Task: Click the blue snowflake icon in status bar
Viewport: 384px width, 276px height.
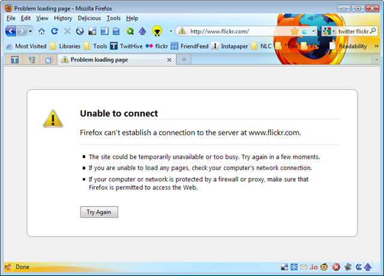Action: (294, 267)
